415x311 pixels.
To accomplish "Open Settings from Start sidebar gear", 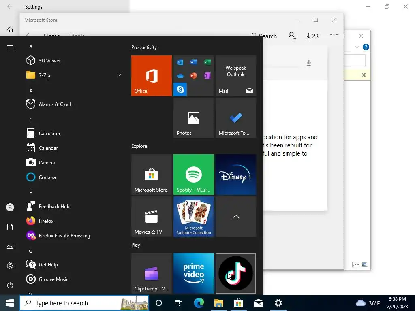I will (10, 266).
